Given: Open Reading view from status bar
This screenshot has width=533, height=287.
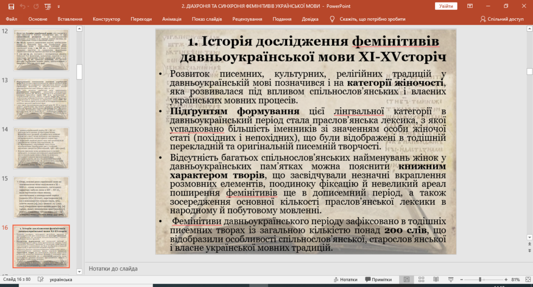Looking at the screenshot, I should [x=436, y=280].
